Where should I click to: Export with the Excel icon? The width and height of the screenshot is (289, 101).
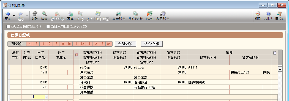(149, 14)
